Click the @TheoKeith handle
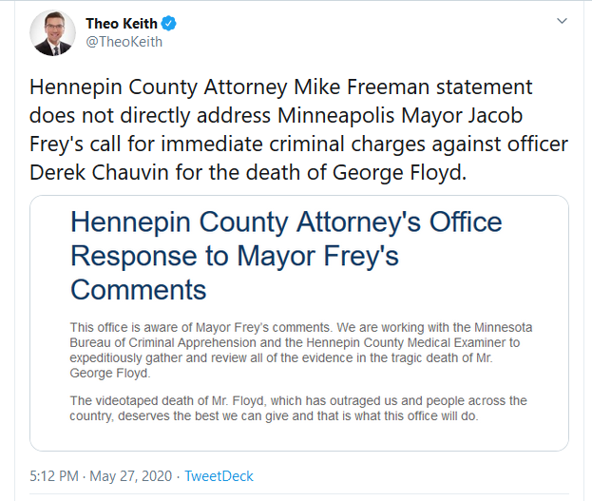The width and height of the screenshot is (592, 501). (124, 42)
